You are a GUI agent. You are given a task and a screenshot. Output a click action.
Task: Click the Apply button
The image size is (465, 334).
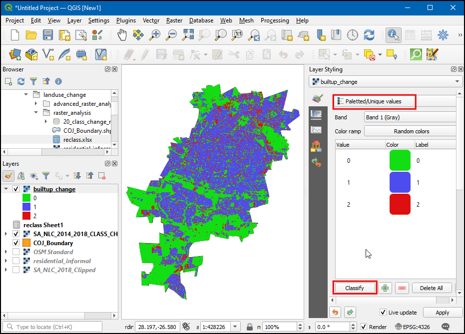click(442, 313)
